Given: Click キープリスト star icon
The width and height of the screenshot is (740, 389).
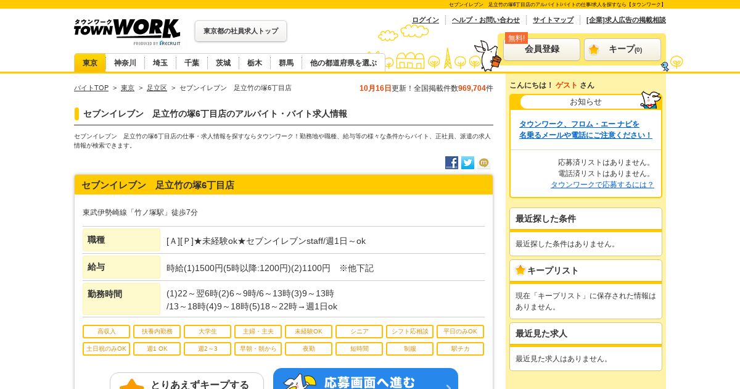Looking at the screenshot, I should pos(520,270).
